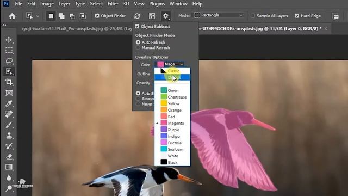Image resolution: width=348 pixels, height=196 pixels.
Task: Select the Spot Healing Brush tool
Action: coord(9,114)
